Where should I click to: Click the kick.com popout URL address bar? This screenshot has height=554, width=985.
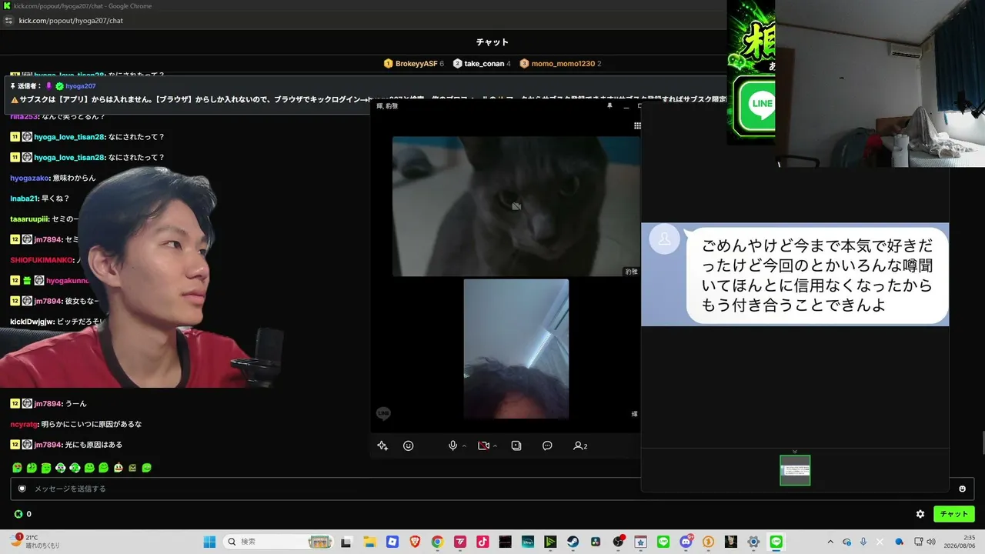[71, 21]
